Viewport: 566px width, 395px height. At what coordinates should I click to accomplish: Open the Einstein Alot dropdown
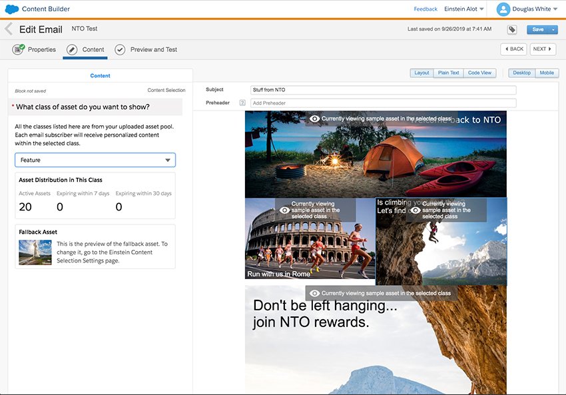pyautogui.click(x=463, y=9)
